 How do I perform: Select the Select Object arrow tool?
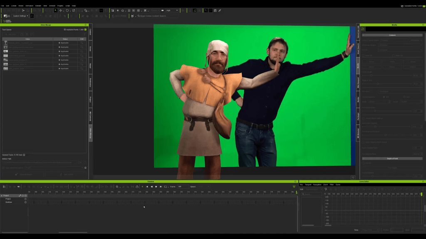[x=56, y=10]
